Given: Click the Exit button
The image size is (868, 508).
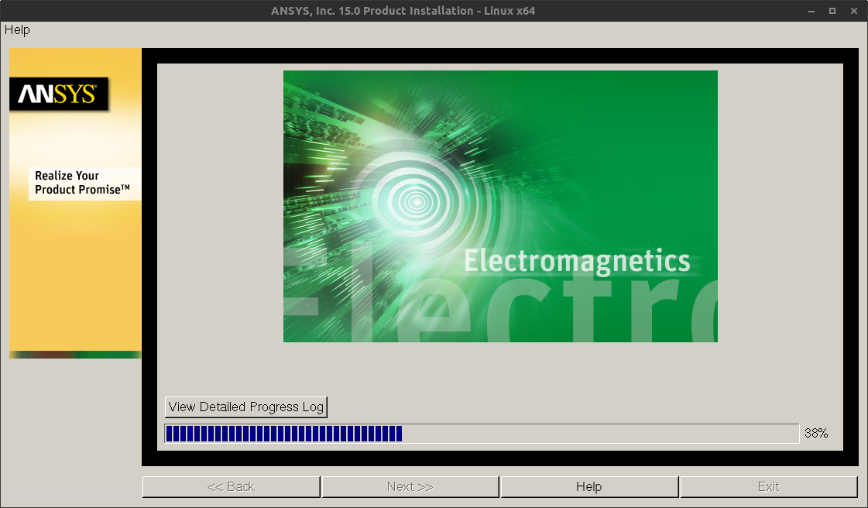Looking at the screenshot, I should click(x=768, y=487).
